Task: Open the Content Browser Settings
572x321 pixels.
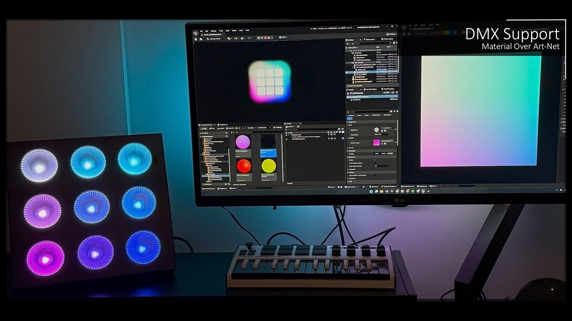Action: point(278,127)
